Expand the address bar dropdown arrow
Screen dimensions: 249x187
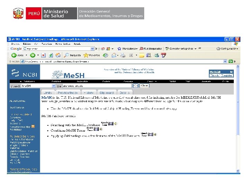[x=225, y=61]
